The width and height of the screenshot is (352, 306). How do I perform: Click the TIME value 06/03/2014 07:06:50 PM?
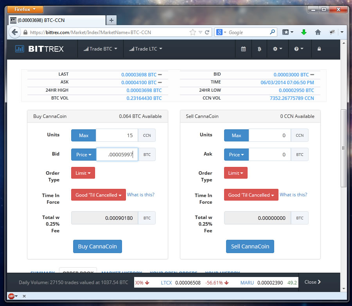[287, 83]
